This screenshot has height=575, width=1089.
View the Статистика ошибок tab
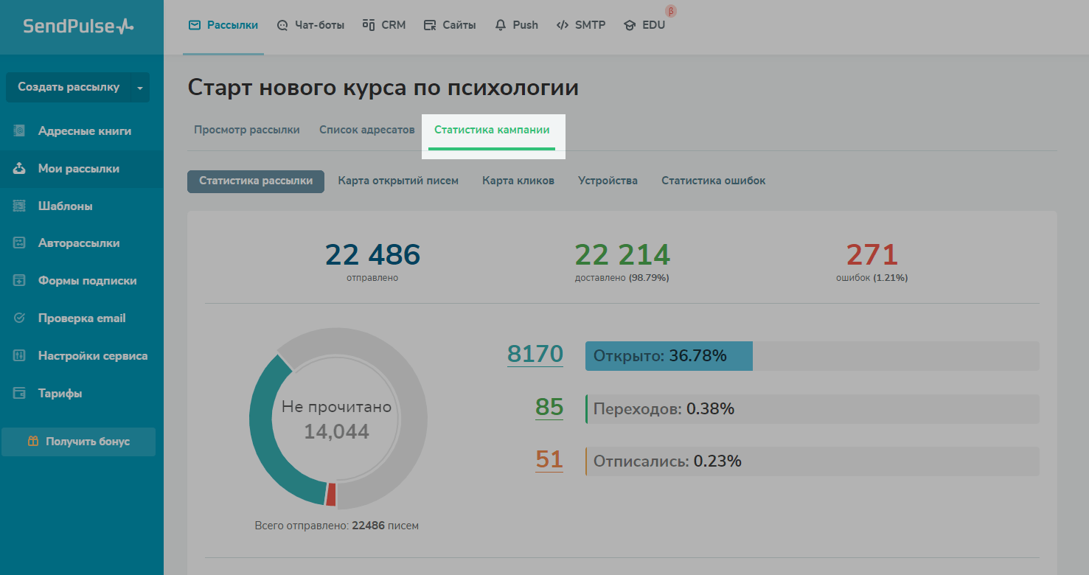pos(713,181)
